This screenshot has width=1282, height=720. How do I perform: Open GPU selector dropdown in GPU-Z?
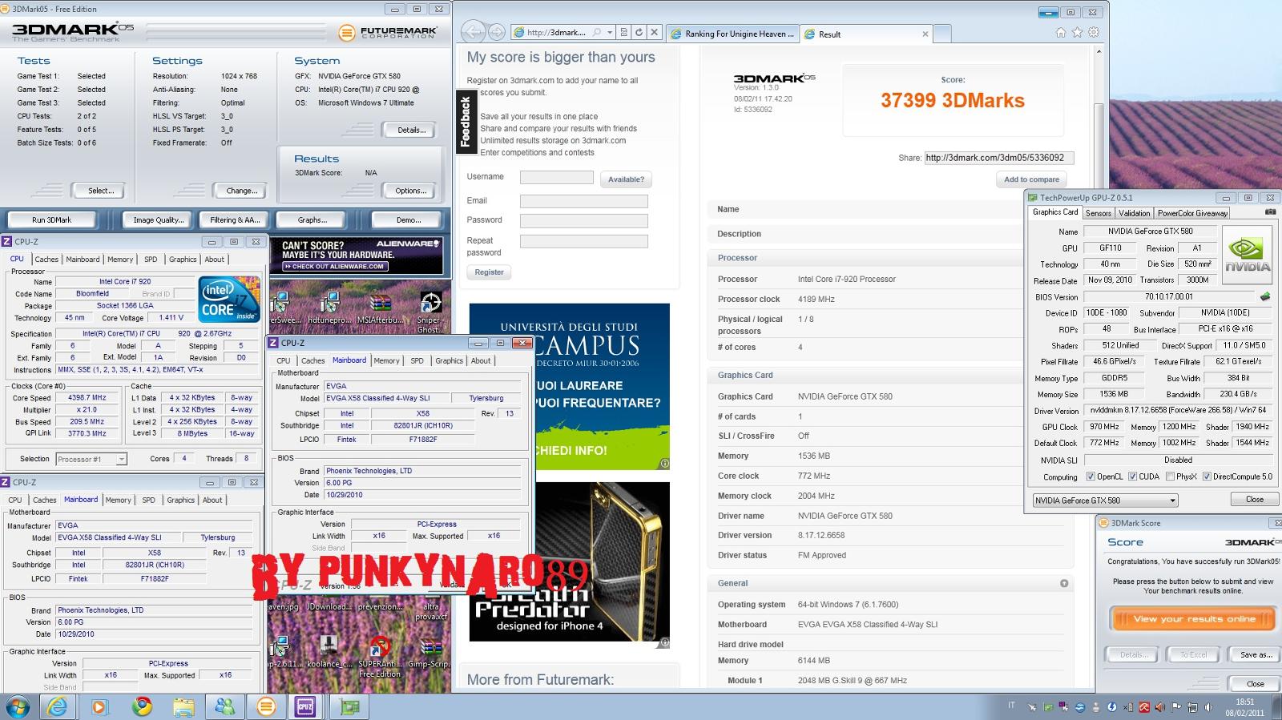[1105, 501]
